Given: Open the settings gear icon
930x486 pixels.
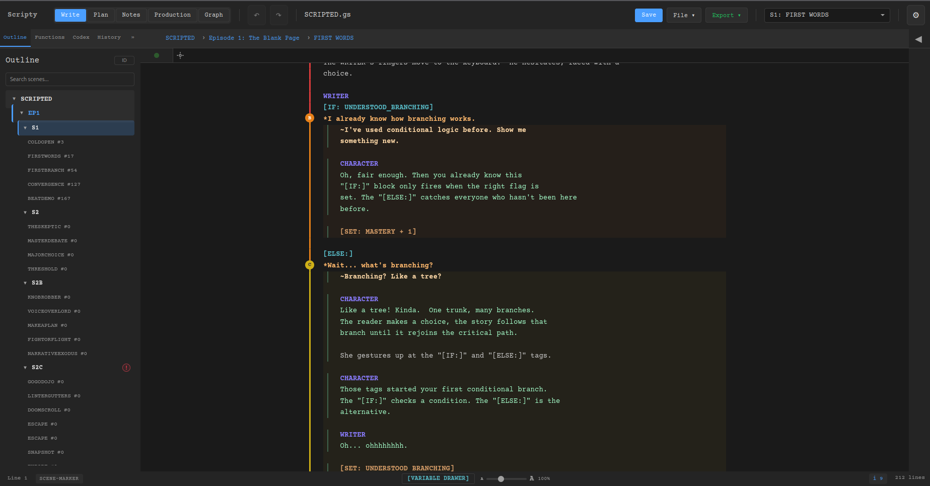Looking at the screenshot, I should pos(916,15).
